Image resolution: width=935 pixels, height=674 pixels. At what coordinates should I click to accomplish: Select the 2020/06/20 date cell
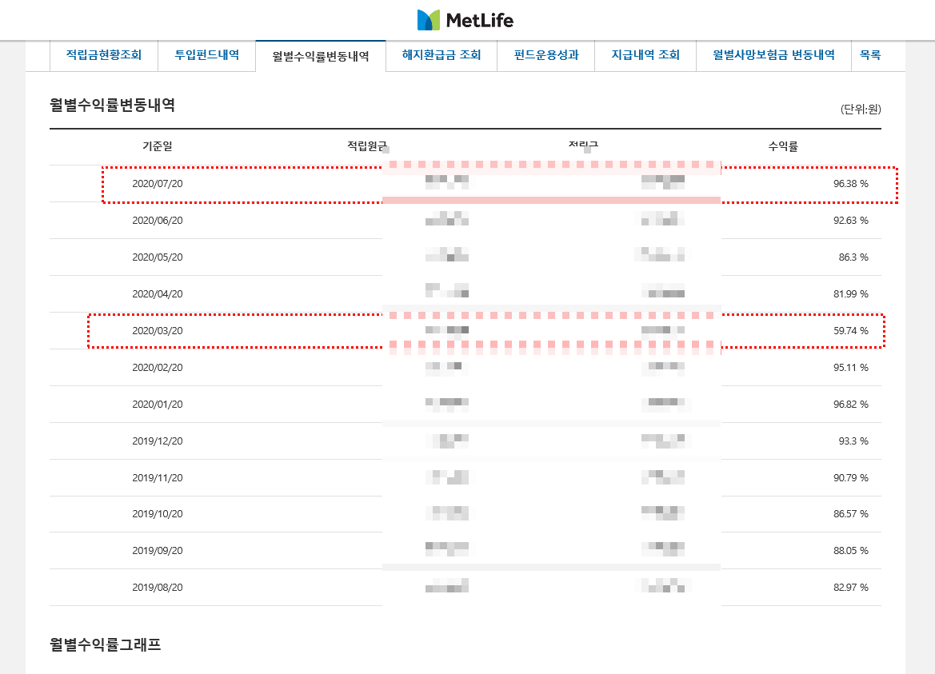pyautogui.click(x=158, y=221)
